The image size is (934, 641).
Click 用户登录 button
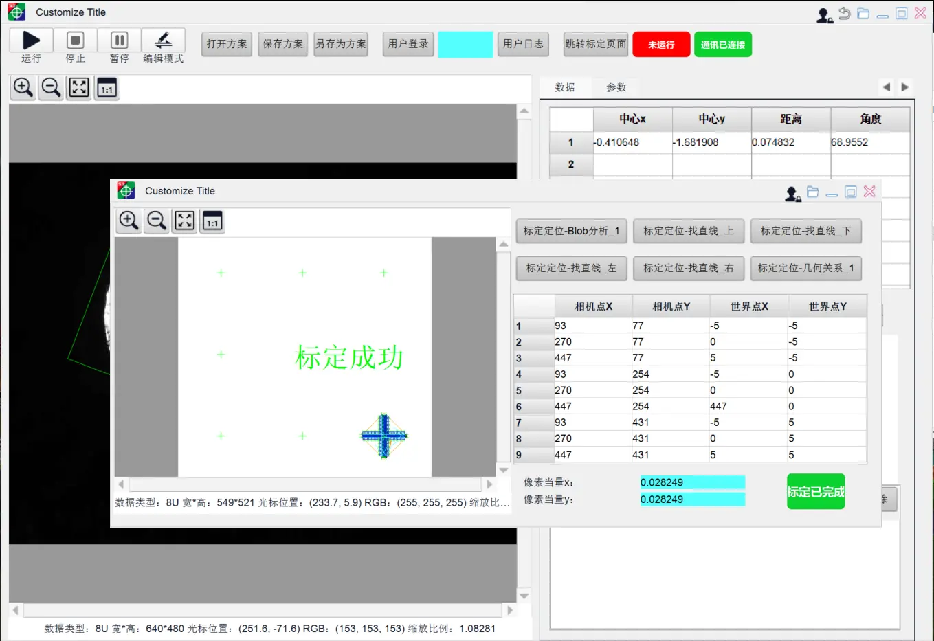(408, 44)
